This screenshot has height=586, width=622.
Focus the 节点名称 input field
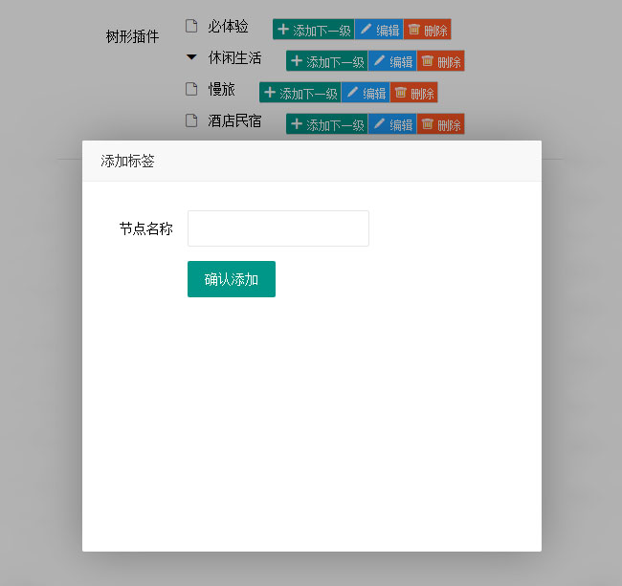click(x=278, y=228)
